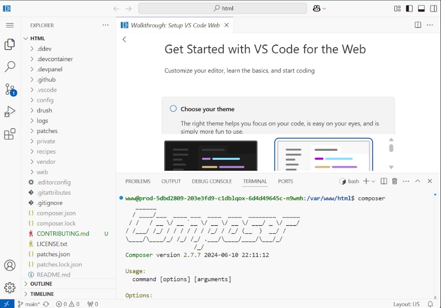Image resolution: width=441 pixels, height=308 pixels.
Task: Open the bash profile dropdown arrow
Action: [x=372, y=181]
